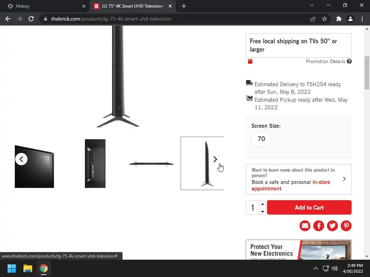
Task: Show next thumbnails with right chevron
Action: (215, 159)
